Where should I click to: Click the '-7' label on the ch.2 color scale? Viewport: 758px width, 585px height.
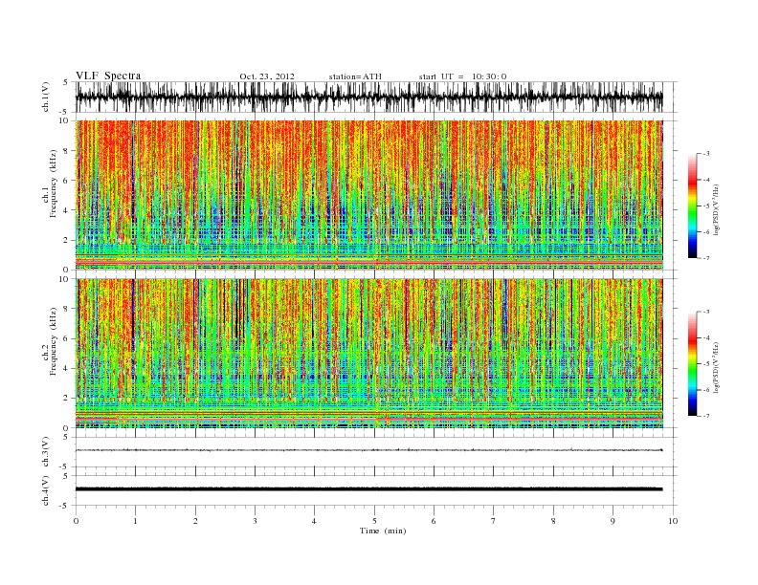click(x=706, y=416)
